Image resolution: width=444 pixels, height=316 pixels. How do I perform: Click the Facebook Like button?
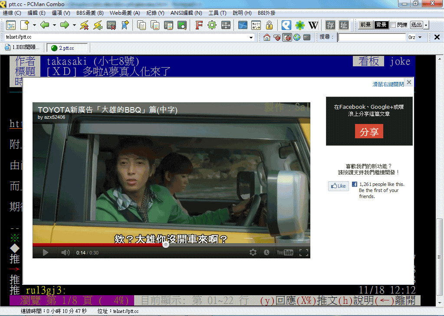point(339,186)
